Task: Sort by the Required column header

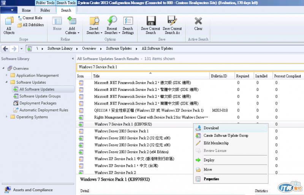Action: 244,76
